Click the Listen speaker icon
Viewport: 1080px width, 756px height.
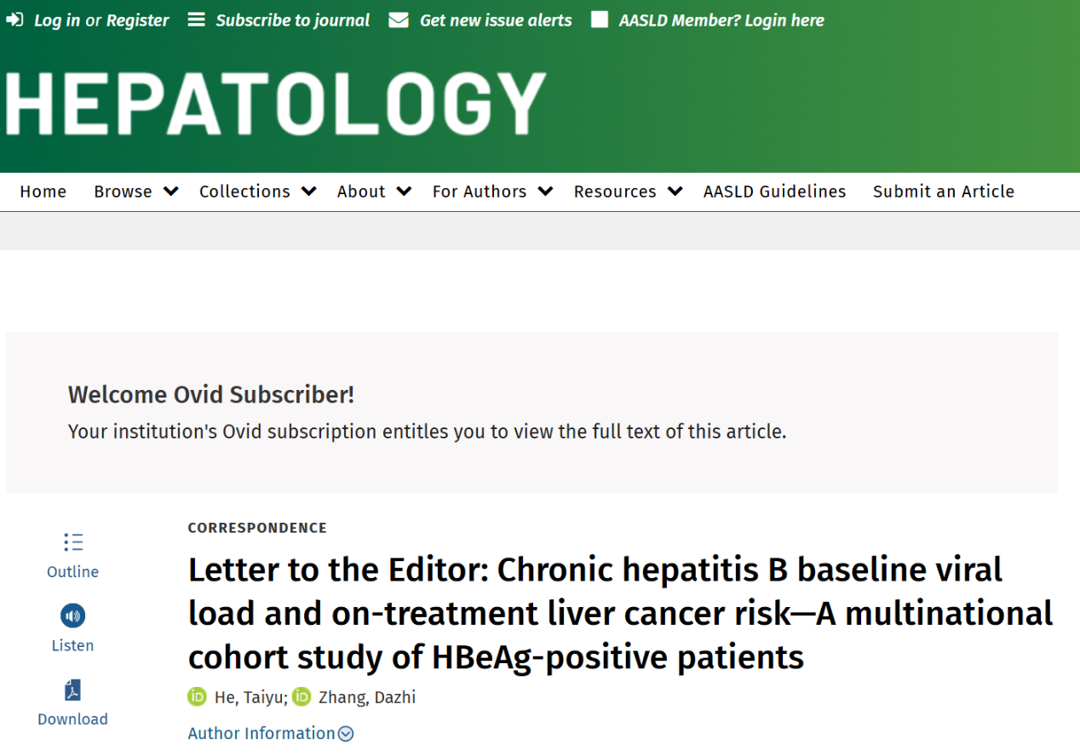pos(73,616)
